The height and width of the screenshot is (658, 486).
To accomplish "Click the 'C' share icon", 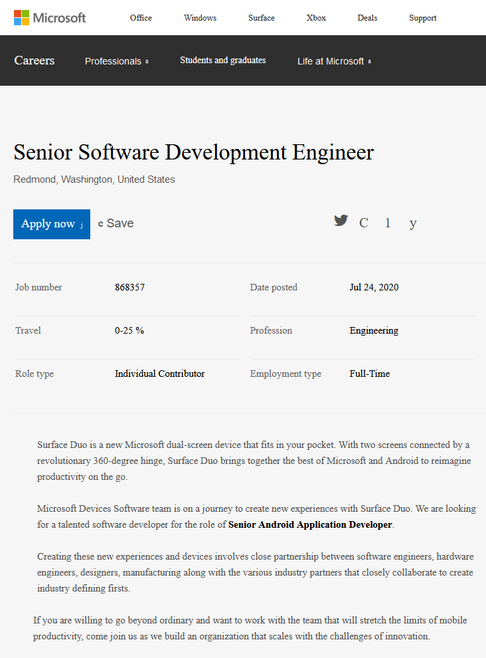I will point(364,223).
